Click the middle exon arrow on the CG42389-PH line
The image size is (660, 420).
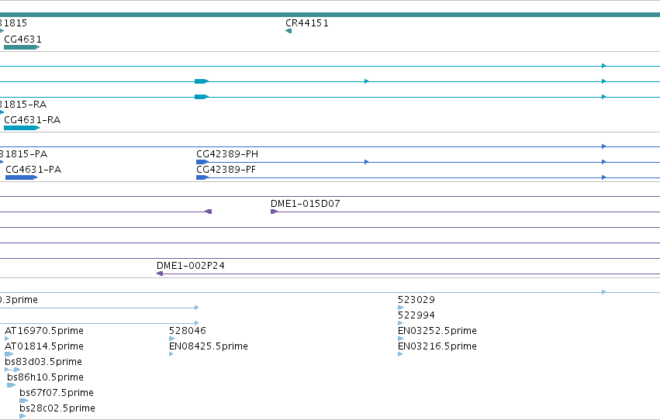point(367,162)
